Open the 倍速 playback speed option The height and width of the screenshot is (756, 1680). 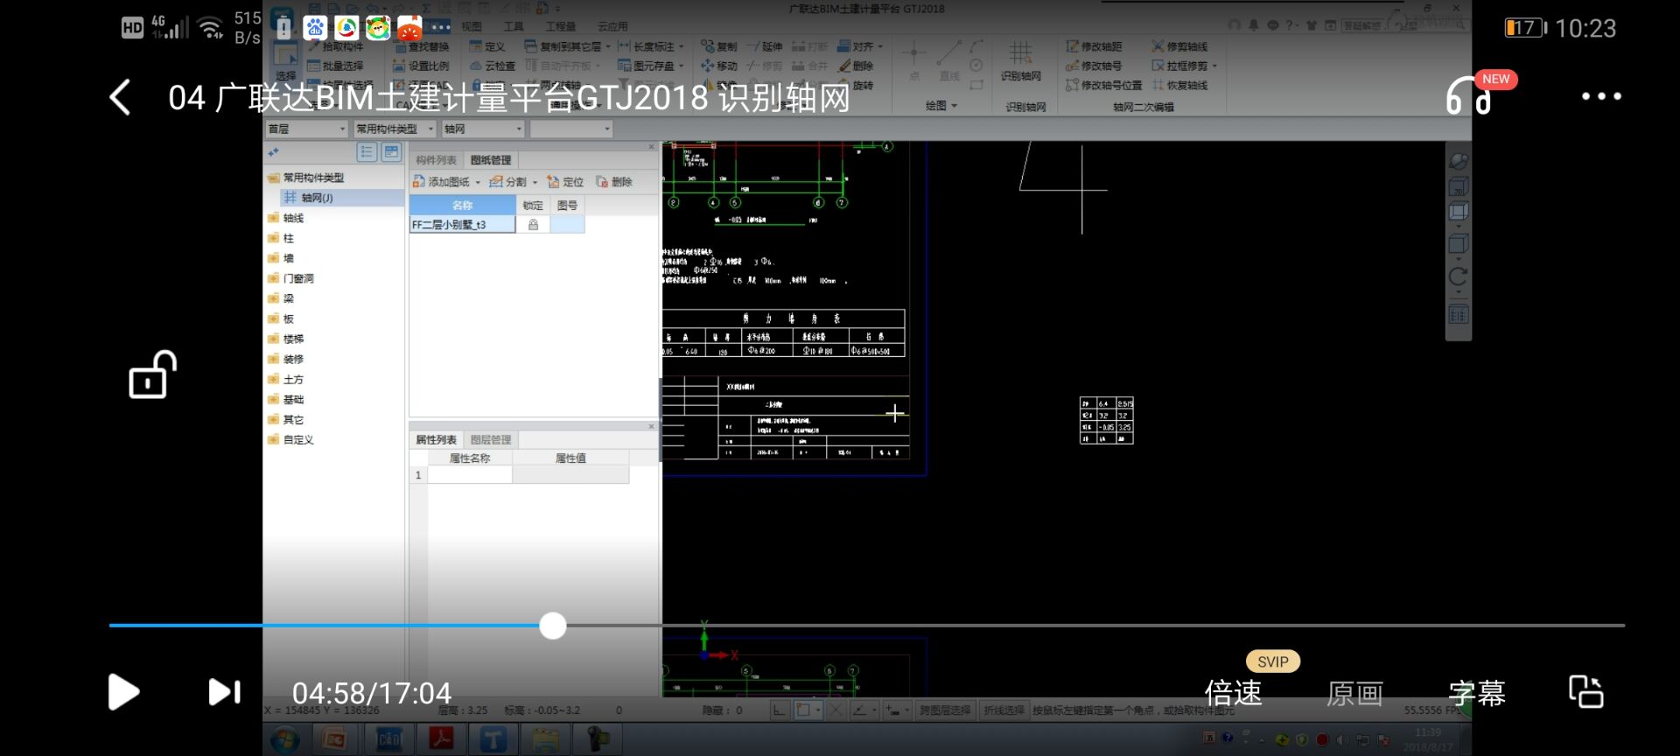click(x=1233, y=693)
